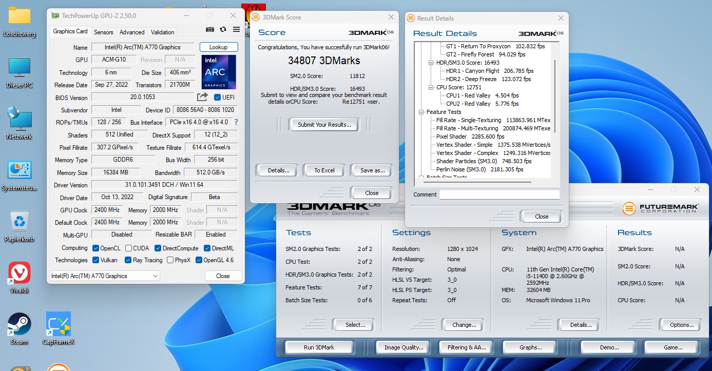Screen dimensions: 712x371
Task: Select the Papierkorb recycle bin
Action: [20, 226]
